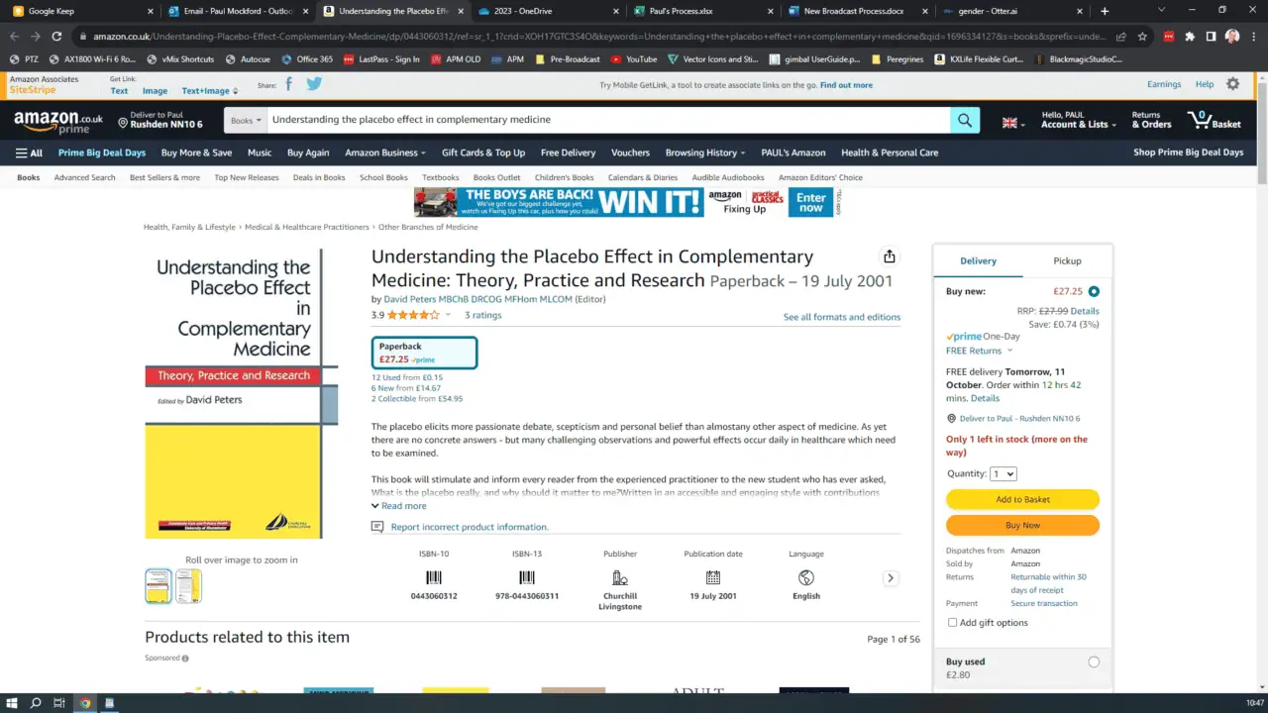This screenshot has height=713, width=1268.
Task: Click David Peters author link
Action: (475, 299)
